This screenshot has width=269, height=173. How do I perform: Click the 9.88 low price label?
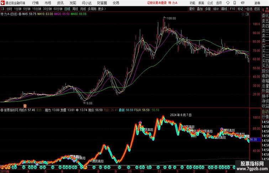[x=89, y=103]
